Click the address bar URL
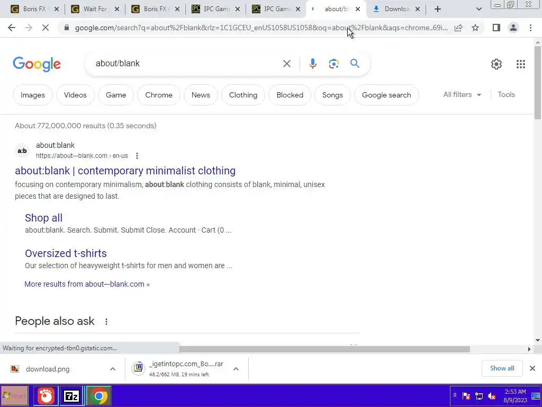This screenshot has height=407, width=542. click(x=261, y=28)
